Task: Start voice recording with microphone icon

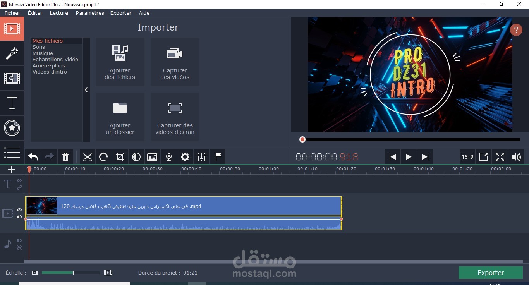Action: (x=169, y=157)
